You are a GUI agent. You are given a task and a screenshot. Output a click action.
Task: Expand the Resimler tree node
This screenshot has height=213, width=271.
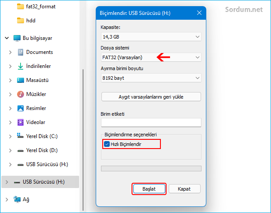coord(10,108)
